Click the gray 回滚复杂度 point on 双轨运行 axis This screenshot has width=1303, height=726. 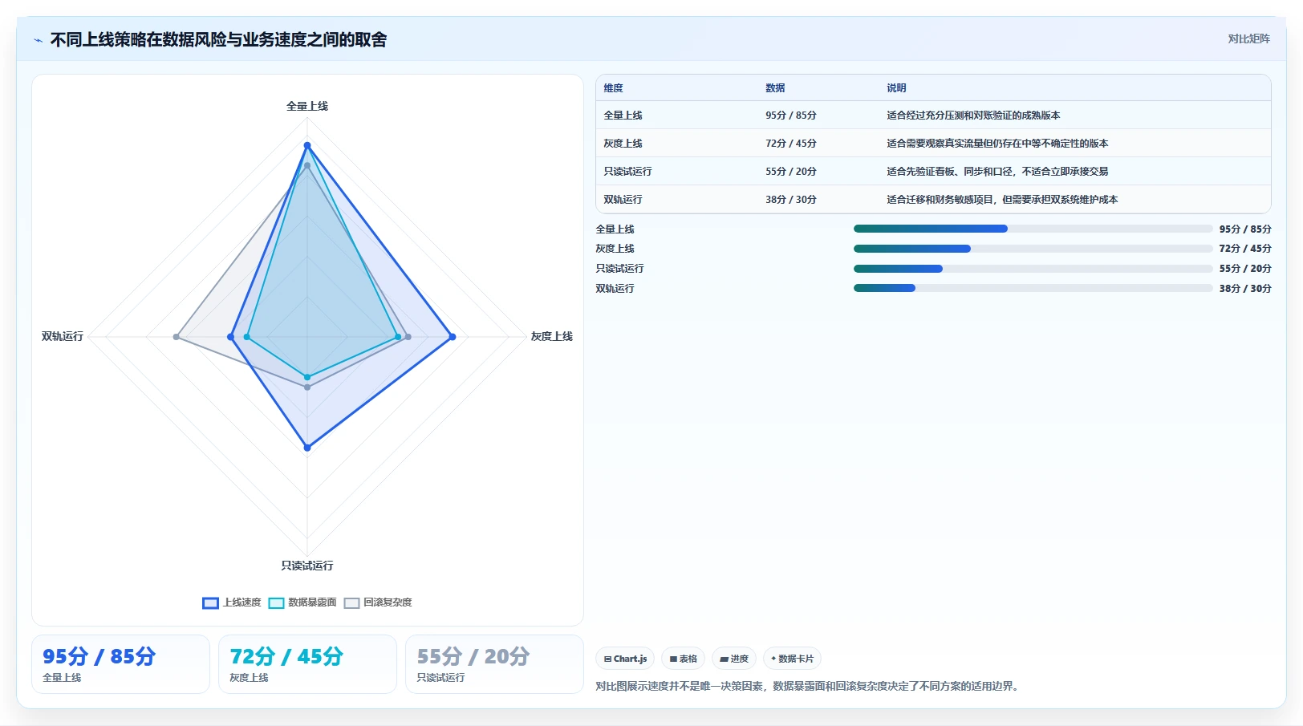click(177, 337)
